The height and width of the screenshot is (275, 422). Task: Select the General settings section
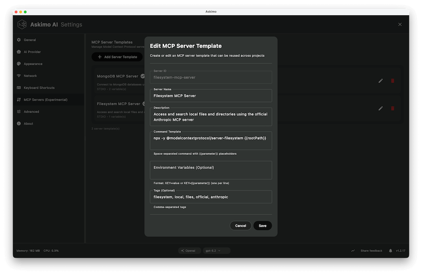pyautogui.click(x=29, y=40)
